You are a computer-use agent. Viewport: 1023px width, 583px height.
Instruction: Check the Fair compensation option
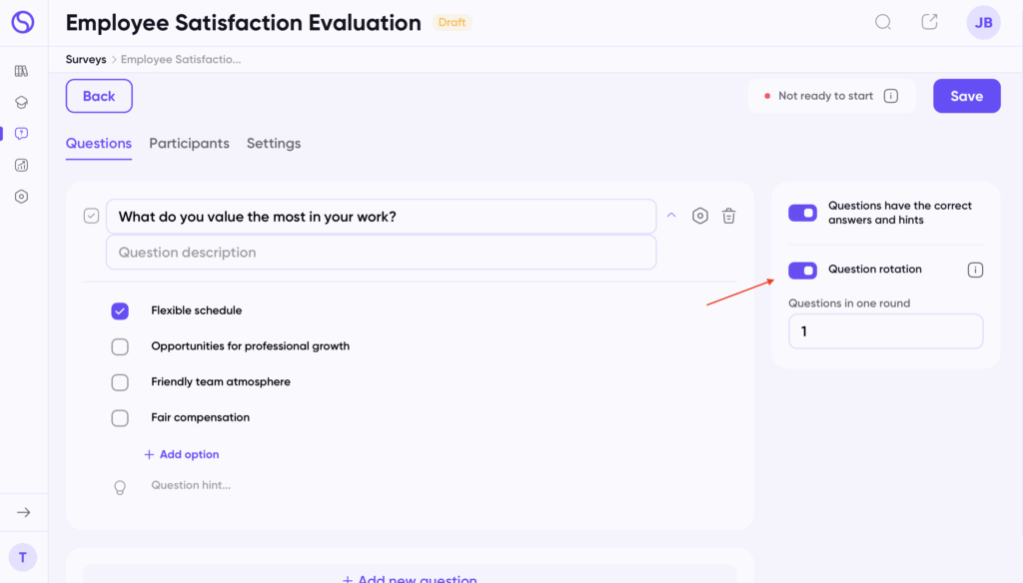pos(120,418)
